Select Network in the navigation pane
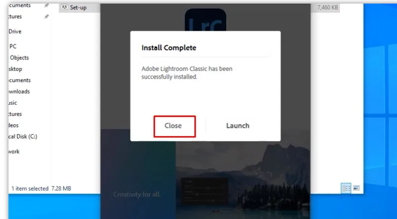Viewport: 397px width, 219px height. [x=14, y=152]
